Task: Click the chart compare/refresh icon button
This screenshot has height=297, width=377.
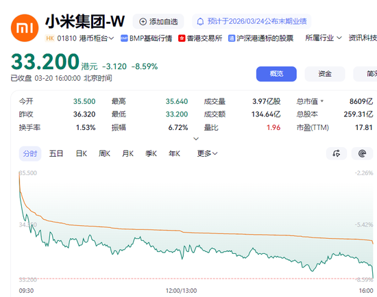Action: click(337, 153)
